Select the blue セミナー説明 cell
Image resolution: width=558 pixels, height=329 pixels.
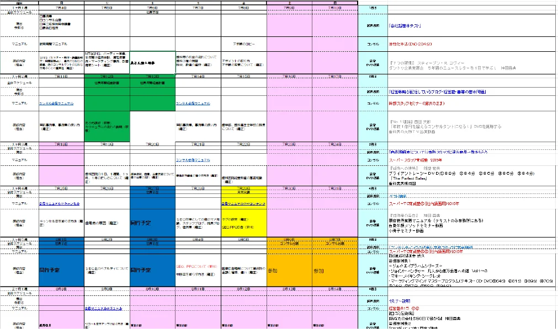(x=399, y=301)
